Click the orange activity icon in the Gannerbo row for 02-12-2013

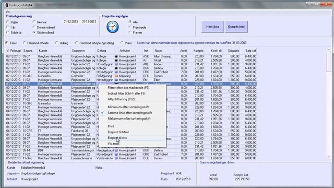(116, 76)
